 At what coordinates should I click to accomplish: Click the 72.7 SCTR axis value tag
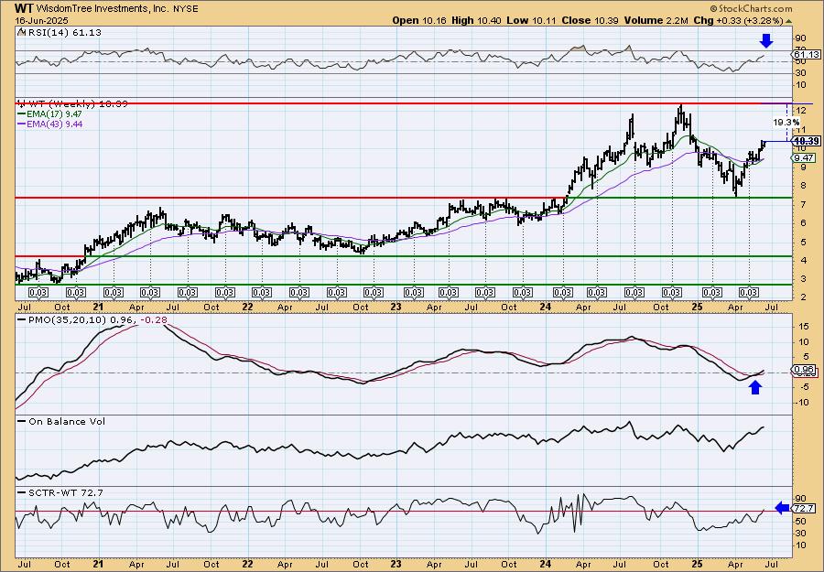(x=805, y=509)
